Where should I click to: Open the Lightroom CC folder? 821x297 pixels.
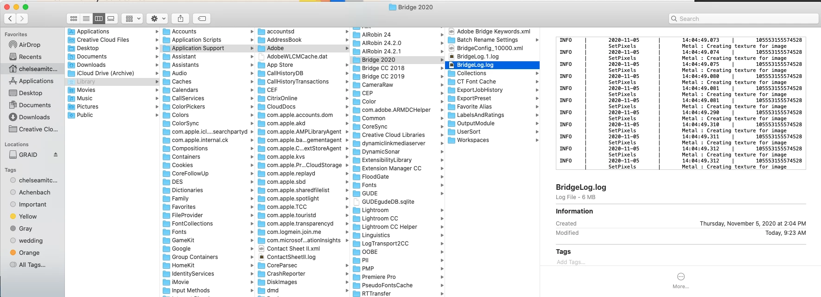(398, 219)
